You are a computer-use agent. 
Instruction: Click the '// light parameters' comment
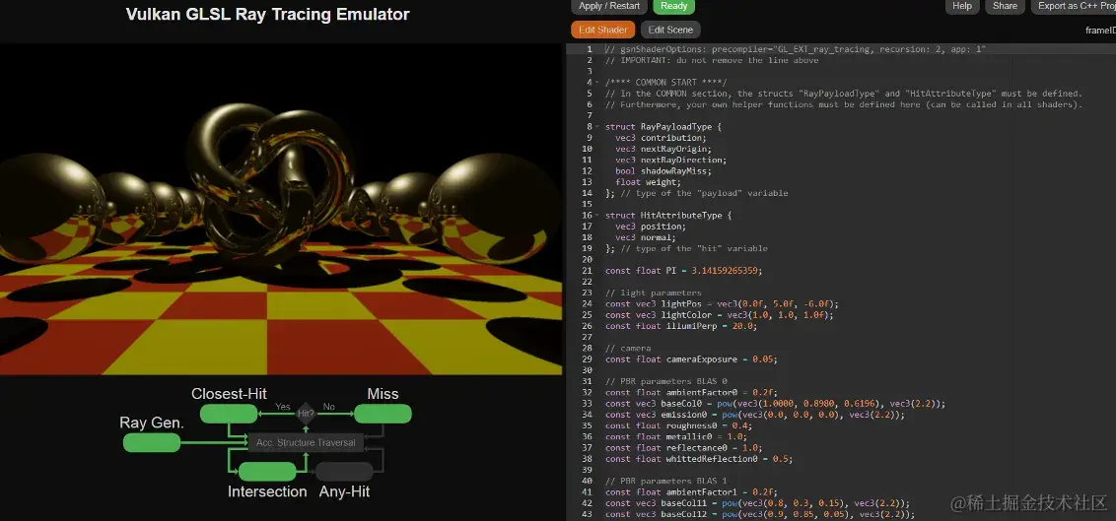(654, 293)
